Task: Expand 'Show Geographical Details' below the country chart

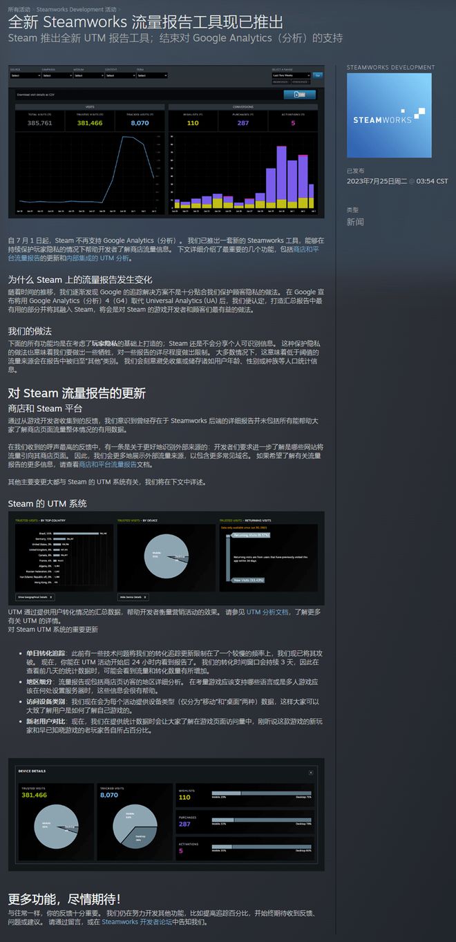Action: (x=35, y=597)
